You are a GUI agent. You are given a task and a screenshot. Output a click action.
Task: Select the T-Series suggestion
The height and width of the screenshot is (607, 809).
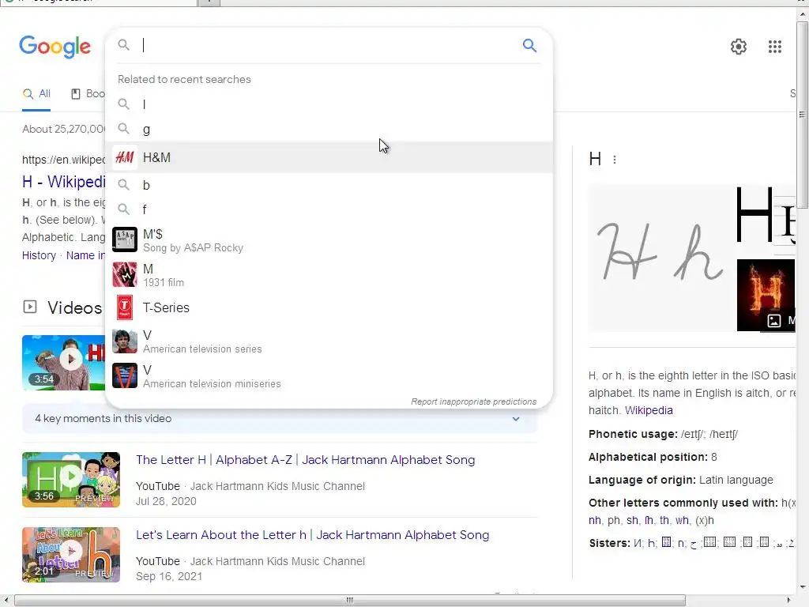(329, 307)
